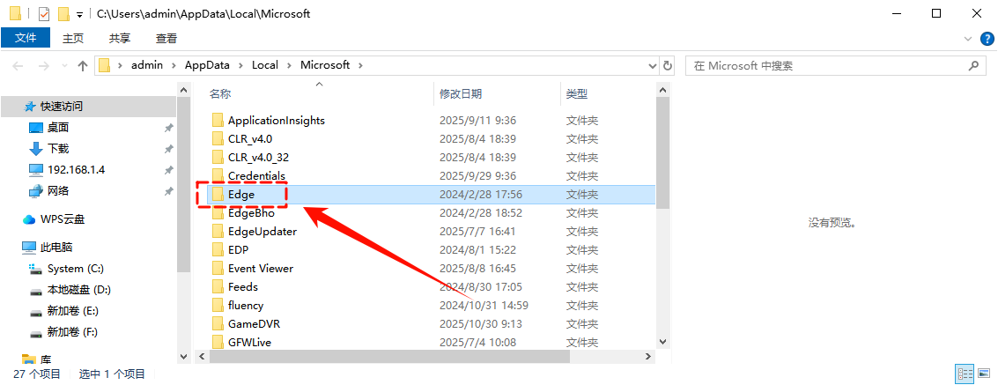
Task: Select the Credentials folder icon
Action: [x=218, y=175]
